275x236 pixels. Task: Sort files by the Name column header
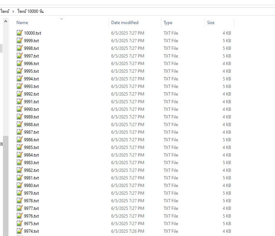(x=22, y=22)
